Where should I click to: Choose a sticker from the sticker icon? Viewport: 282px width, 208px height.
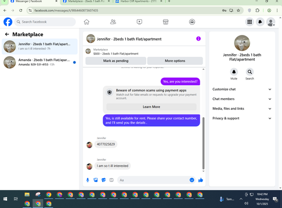[x=104, y=180]
